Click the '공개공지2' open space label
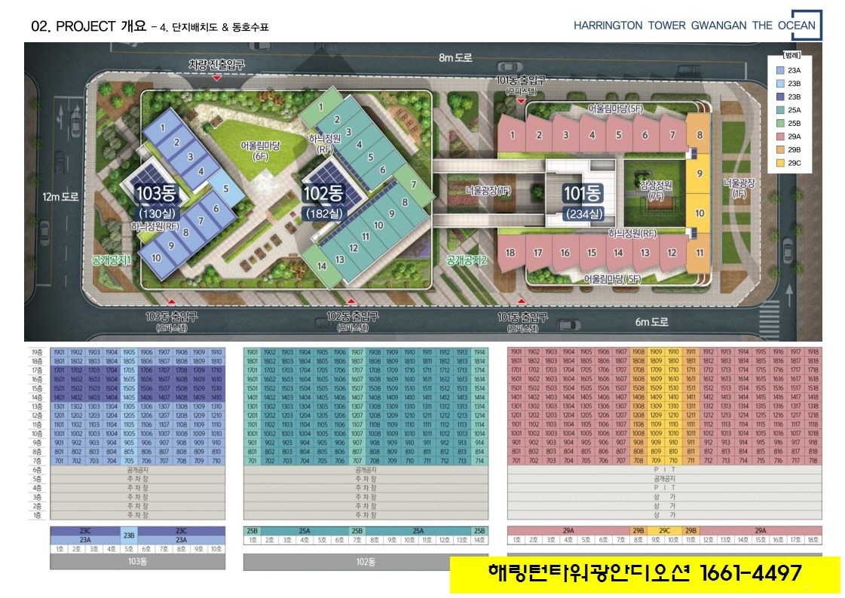The image size is (845, 598). point(467,260)
